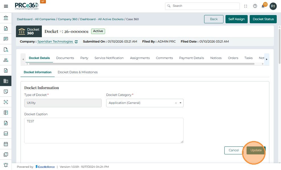Open the hamburger navigation menu
Viewport: 281px width, 170px height.
pyautogui.click(x=6, y=6)
